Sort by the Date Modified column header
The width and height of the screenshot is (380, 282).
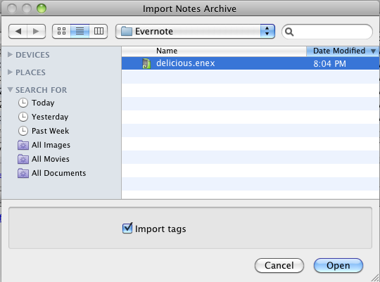coord(343,51)
